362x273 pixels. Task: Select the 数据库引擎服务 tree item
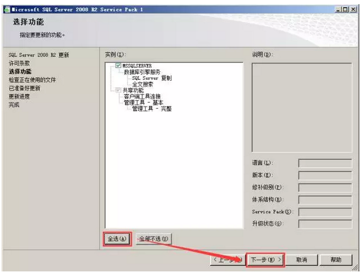coord(142,72)
